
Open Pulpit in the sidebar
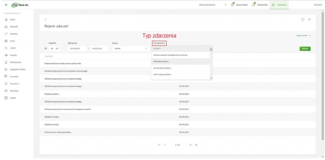point(13,19)
